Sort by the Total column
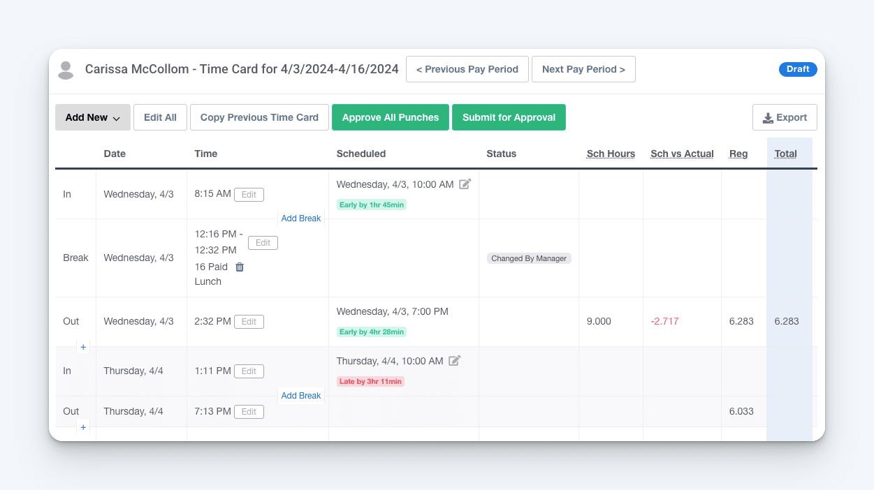 tap(785, 154)
